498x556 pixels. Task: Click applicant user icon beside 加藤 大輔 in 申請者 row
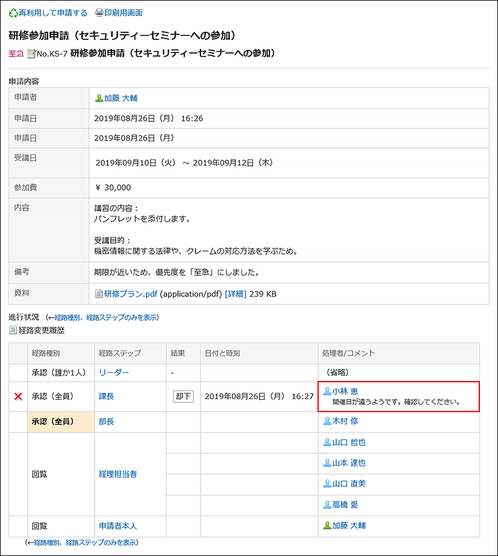99,98
